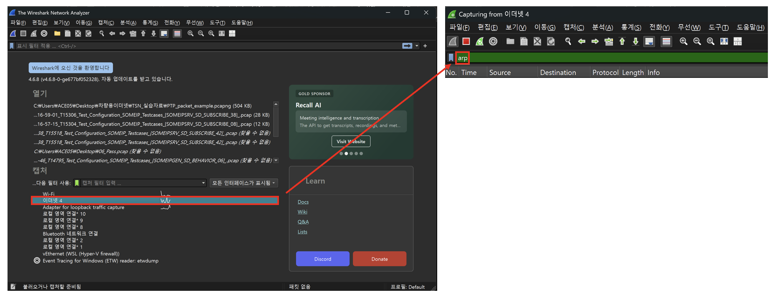This screenshot has height=300, width=775.
Task: Click the resize columns icon in the welcome window toolbar
Action: 222,33
